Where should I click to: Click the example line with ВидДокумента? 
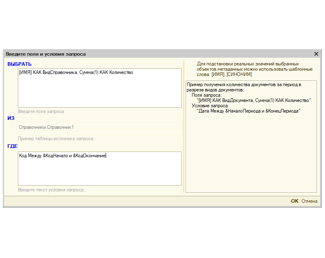[x=253, y=100]
